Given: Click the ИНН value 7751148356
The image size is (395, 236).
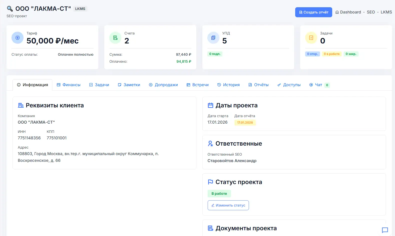Looking at the screenshot, I should pyautogui.click(x=29, y=138).
